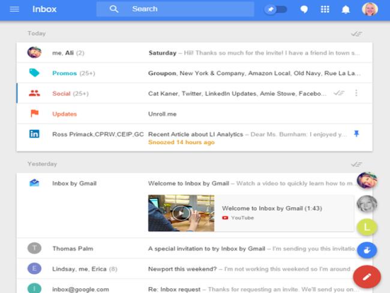Click the Inbox title
Viewport: 390px width, 293px height.
coord(44,9)
